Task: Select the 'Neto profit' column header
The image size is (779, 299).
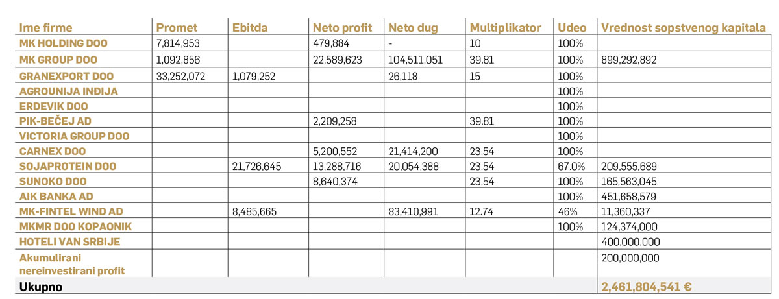Action: pyautogui.click(x=343, y=28)
